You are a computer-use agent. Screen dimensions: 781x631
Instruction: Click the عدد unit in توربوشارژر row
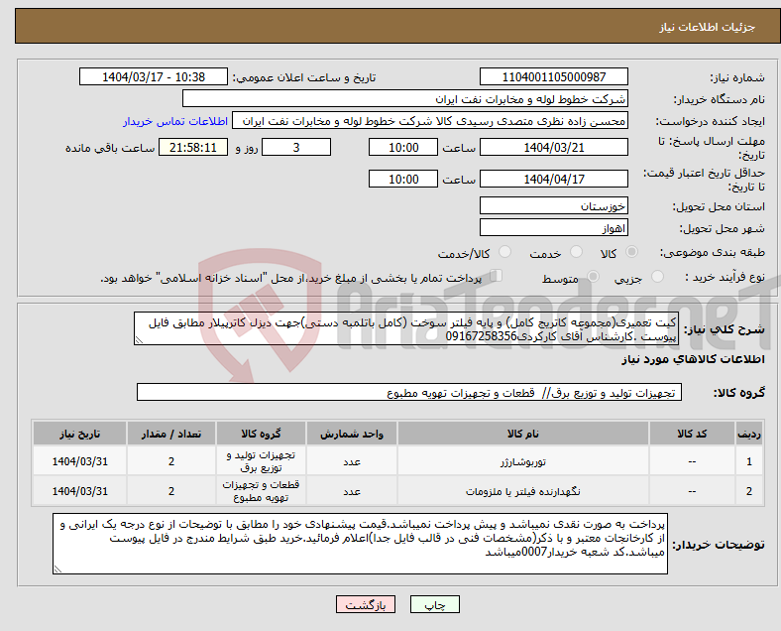(352, 461)
